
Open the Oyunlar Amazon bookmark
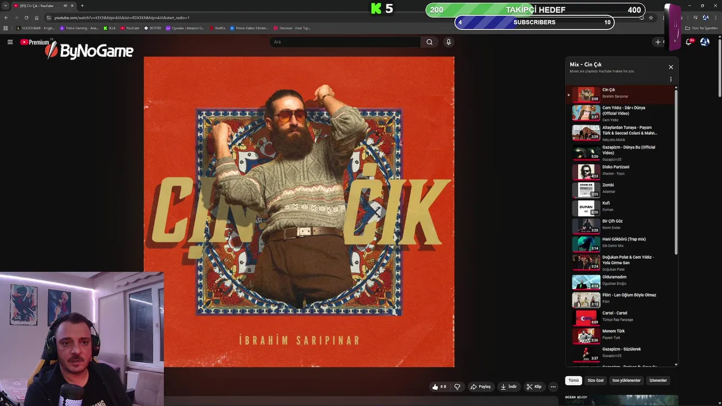[x=185, y=28]
